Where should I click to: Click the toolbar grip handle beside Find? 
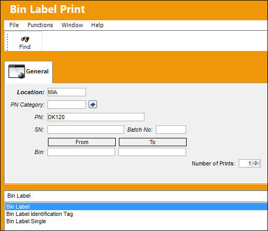pyautogui.click(x=7, y=42)
